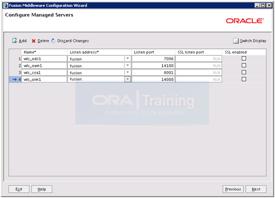
Task: Select row number 2 header
Action: (x=15, y=65)
